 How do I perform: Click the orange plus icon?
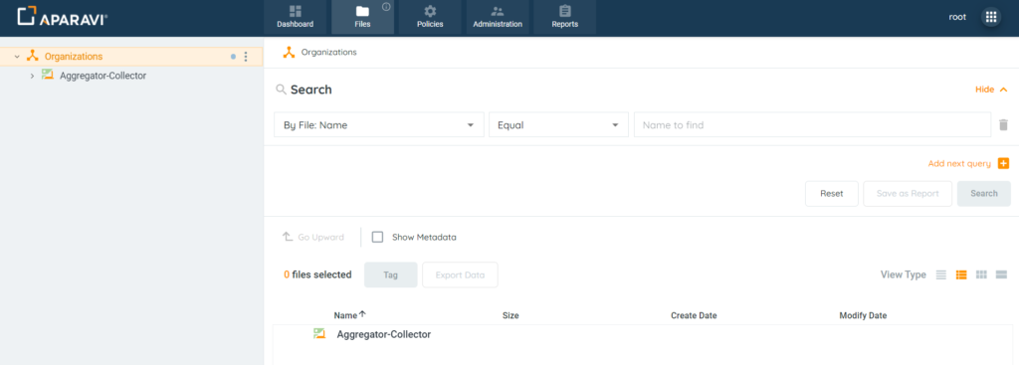(x=1003, y=164)
